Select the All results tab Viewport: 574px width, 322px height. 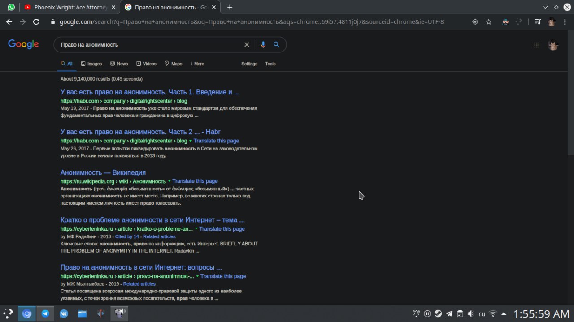[x=67, y=64]
